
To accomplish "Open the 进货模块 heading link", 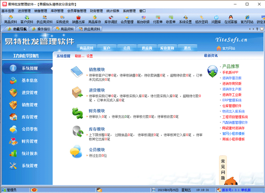I will [x=97, y=90].
